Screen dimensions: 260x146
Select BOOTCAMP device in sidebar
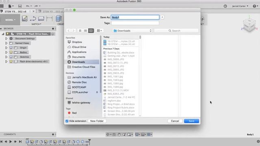[79, 87]
